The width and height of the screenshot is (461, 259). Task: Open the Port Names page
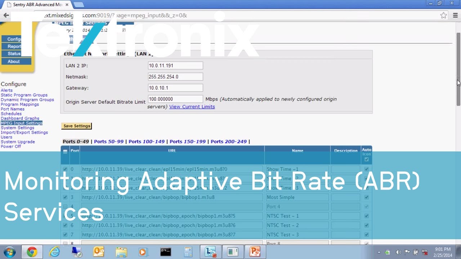(13, 109)
